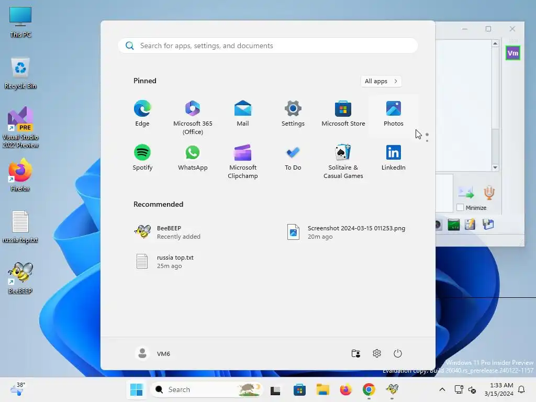Open Screenshot 2024-03-15 011253.png
The height and width of the screenshot is (402, 536).
(x=347, y=232)
